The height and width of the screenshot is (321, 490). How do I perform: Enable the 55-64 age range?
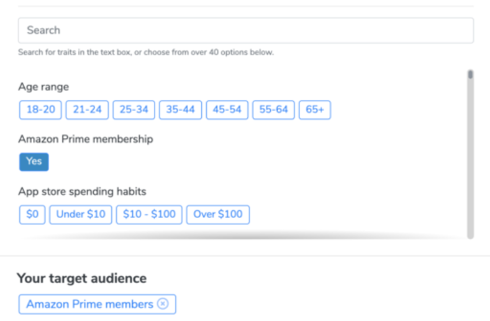273,110
